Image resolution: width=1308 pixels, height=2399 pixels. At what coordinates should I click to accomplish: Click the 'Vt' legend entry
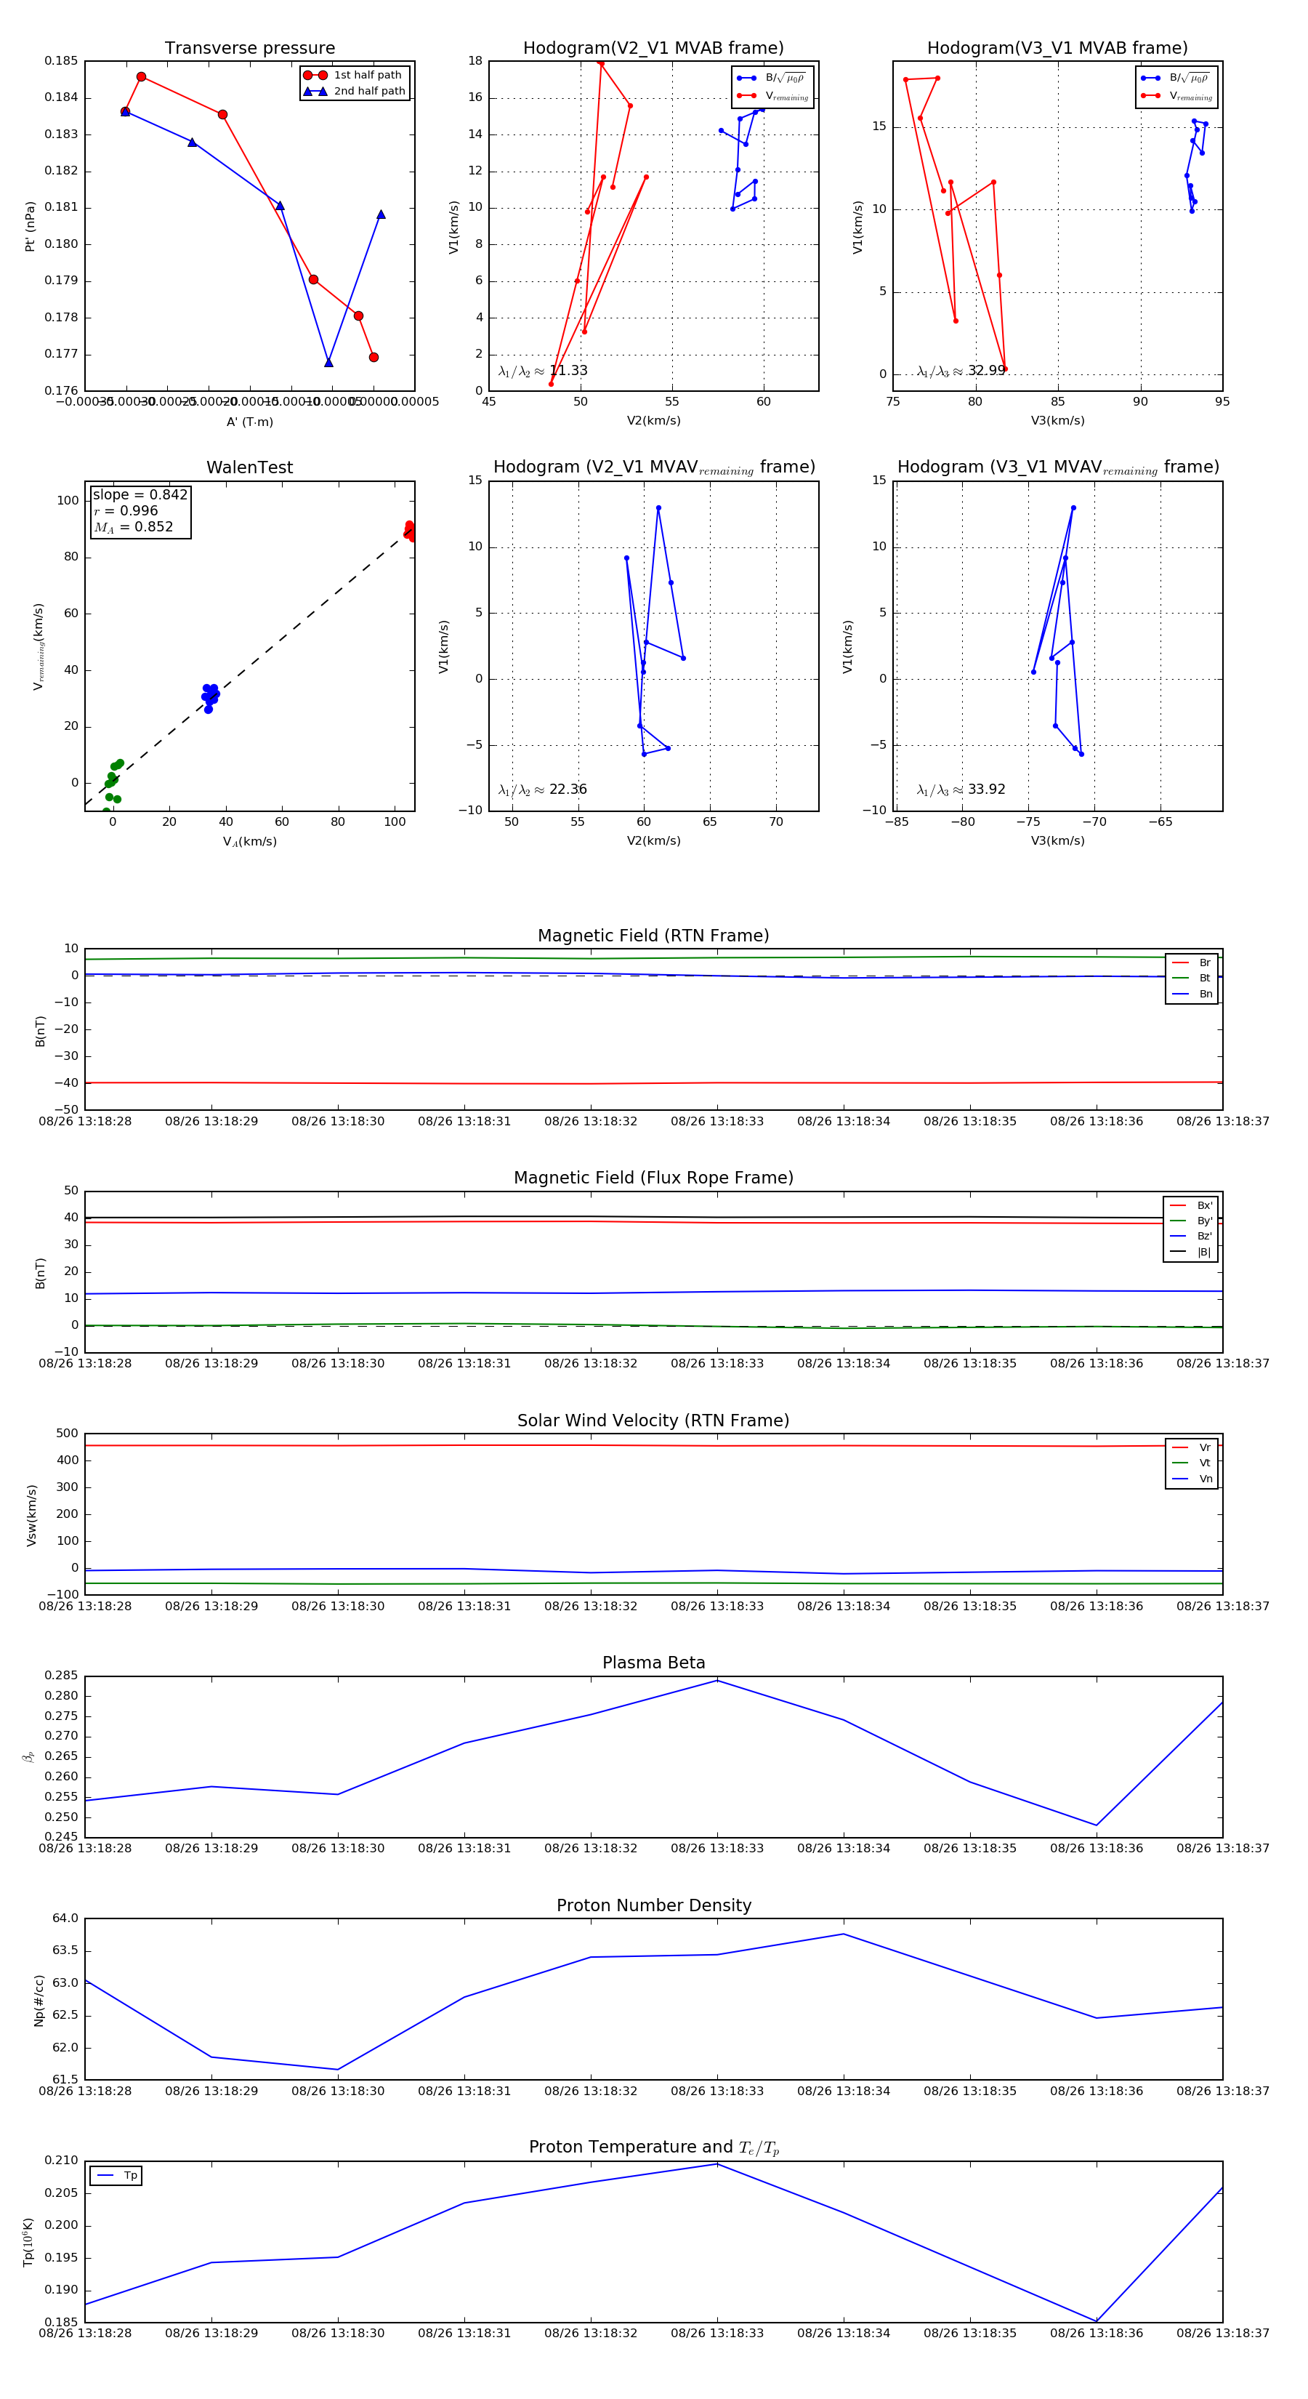(x=1192, y=1463)
